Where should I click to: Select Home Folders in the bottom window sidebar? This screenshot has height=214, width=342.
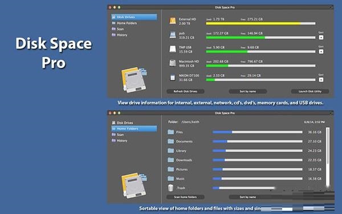click(x=134, y=128)
